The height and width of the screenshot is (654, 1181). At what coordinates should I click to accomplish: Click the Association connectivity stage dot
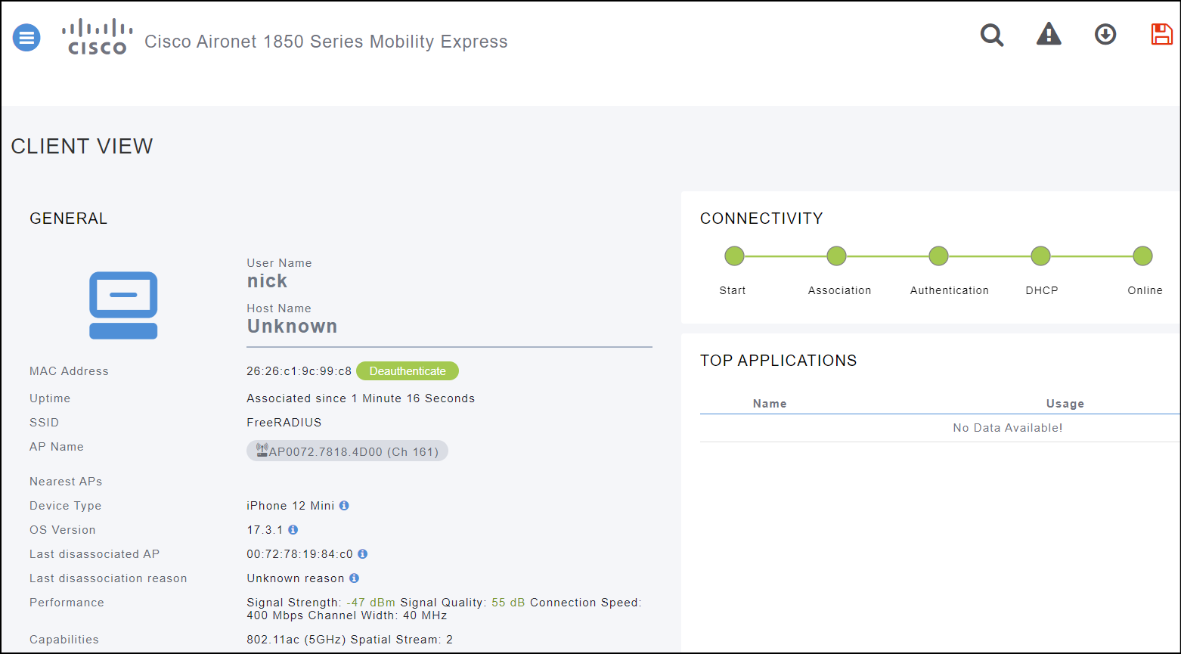836,256
